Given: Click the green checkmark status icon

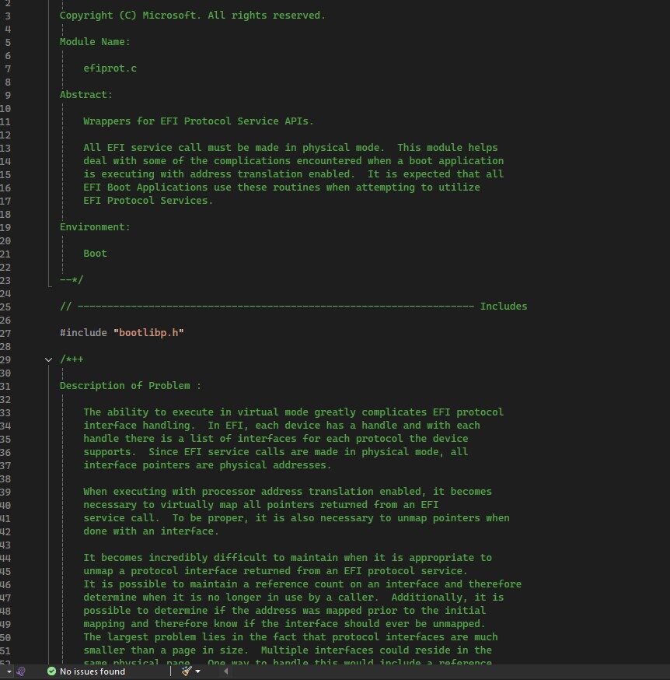Looking at the screenshot, I should coord(51,671).
